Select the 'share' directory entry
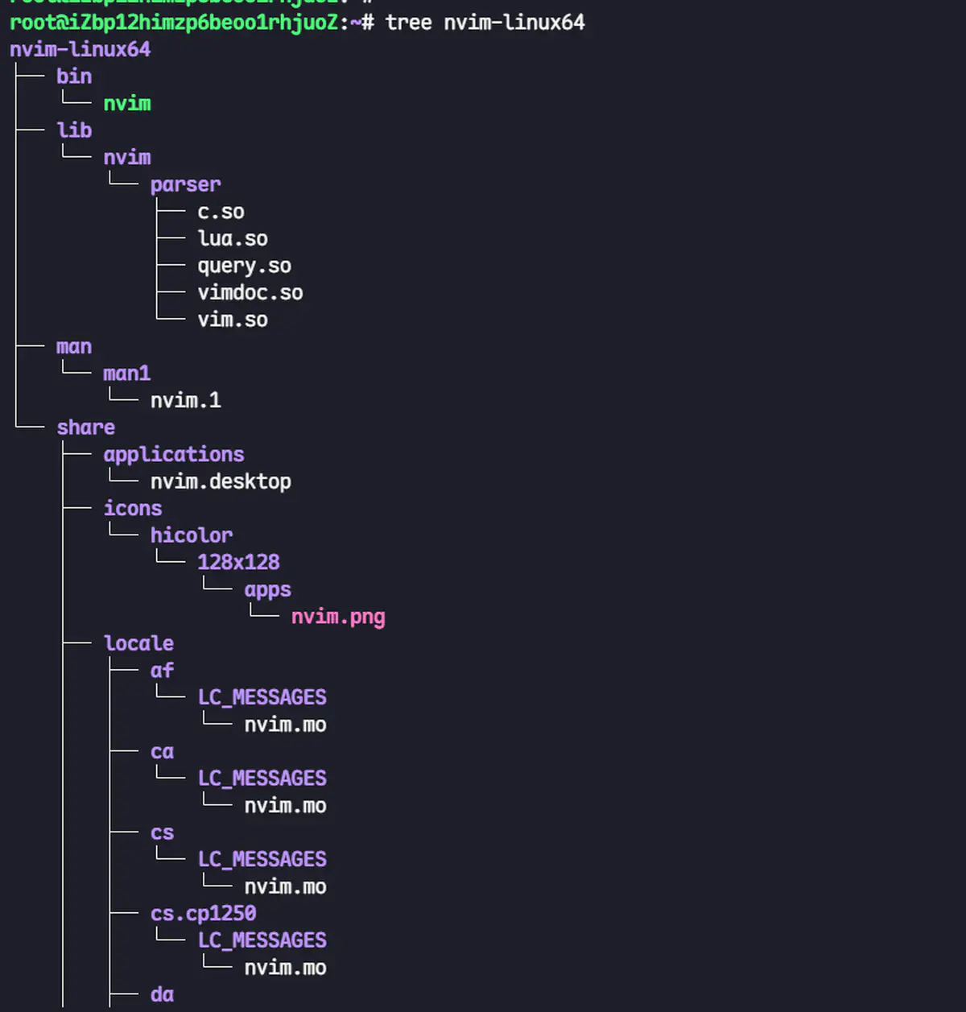The image size is (966, 1012). coord(85,428)
